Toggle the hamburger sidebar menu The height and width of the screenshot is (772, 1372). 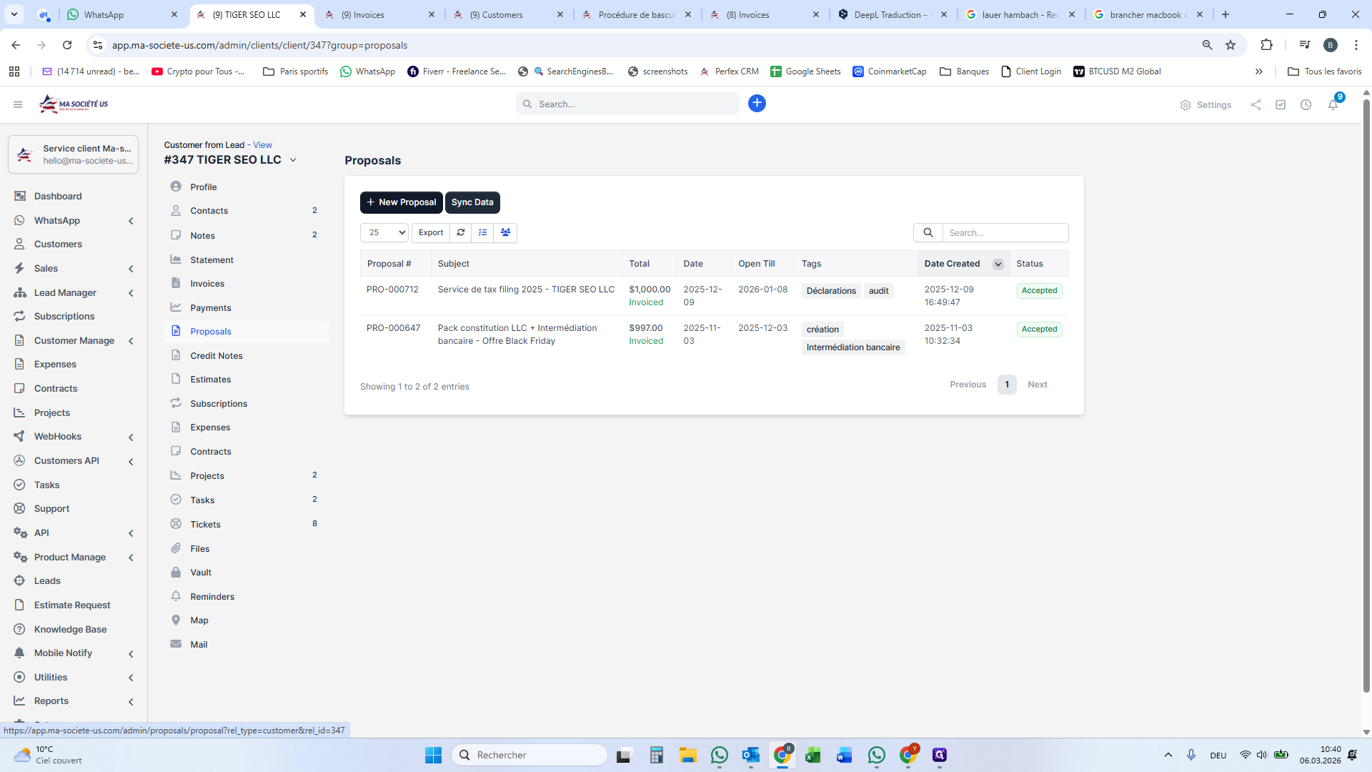[x=18, y=104]
